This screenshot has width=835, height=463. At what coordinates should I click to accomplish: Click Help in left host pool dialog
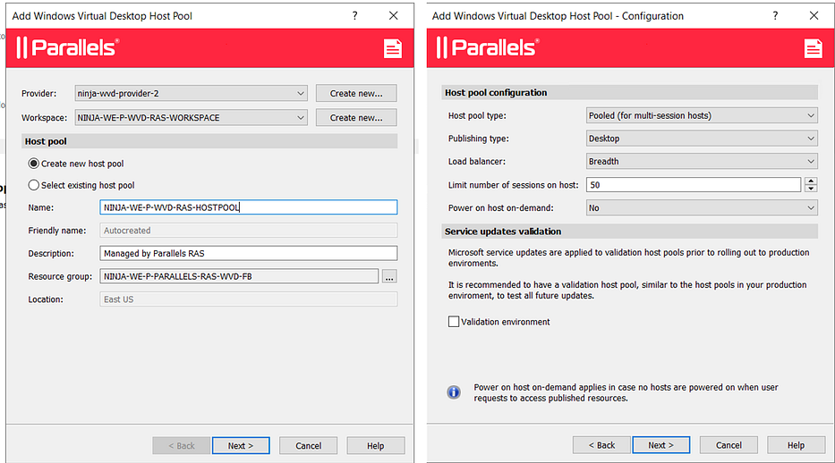point(375,445)
